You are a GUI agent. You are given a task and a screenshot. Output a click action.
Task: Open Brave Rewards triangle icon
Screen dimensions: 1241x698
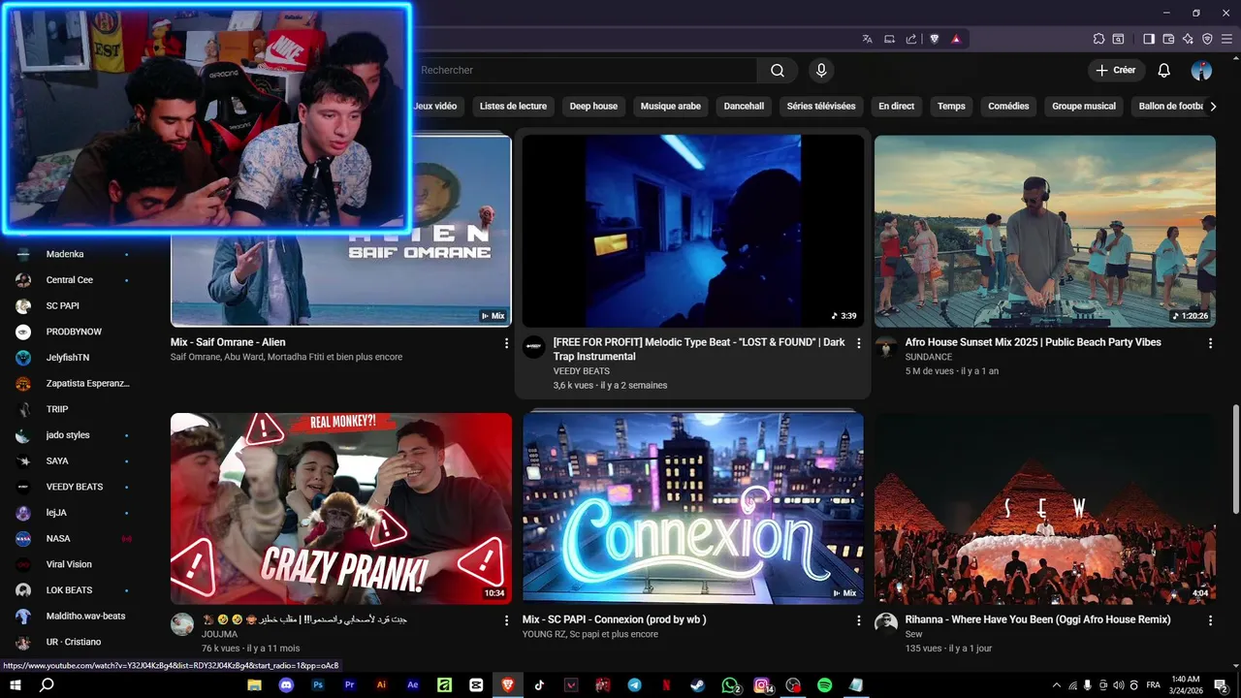click(x=956, y=39)
